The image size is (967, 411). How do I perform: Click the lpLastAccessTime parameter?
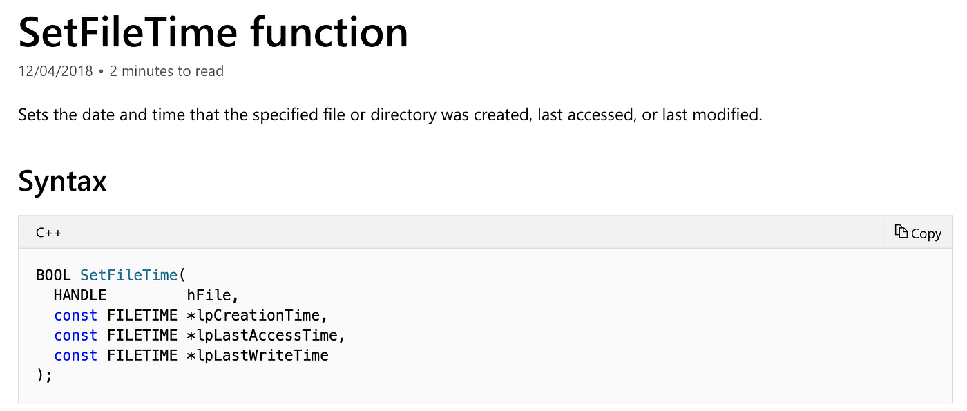tap(269, 336)
